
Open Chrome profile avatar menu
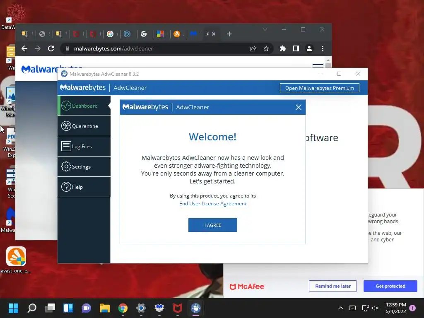click(309, 49)
